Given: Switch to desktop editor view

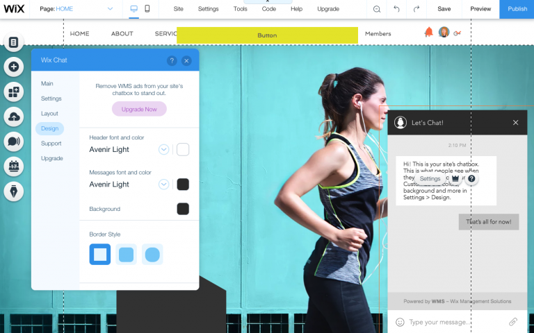Looking at the screenshot, I should pyautogui.click(x=133, y=9).
